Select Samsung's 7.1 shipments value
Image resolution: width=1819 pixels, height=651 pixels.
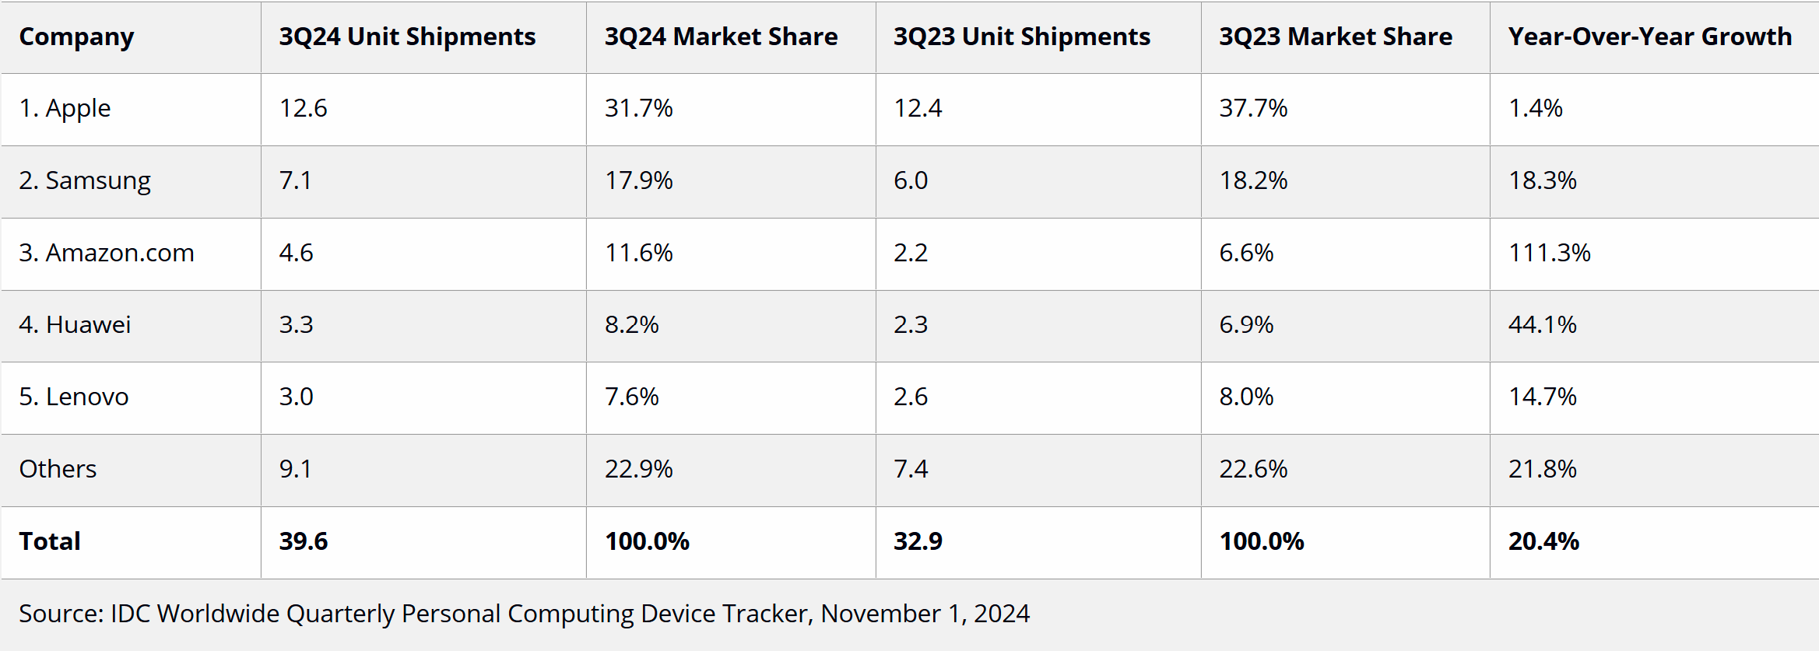(296, 180)
